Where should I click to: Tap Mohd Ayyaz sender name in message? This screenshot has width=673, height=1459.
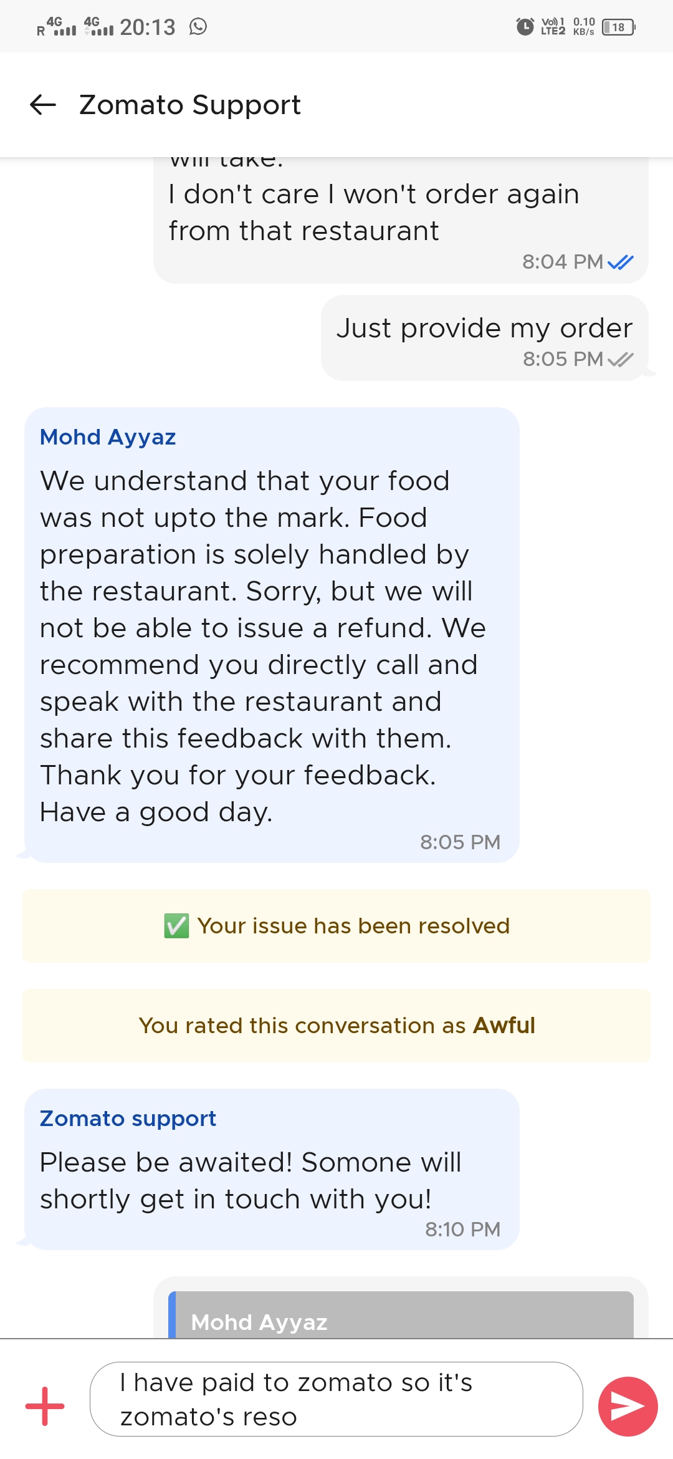(108, 437)
